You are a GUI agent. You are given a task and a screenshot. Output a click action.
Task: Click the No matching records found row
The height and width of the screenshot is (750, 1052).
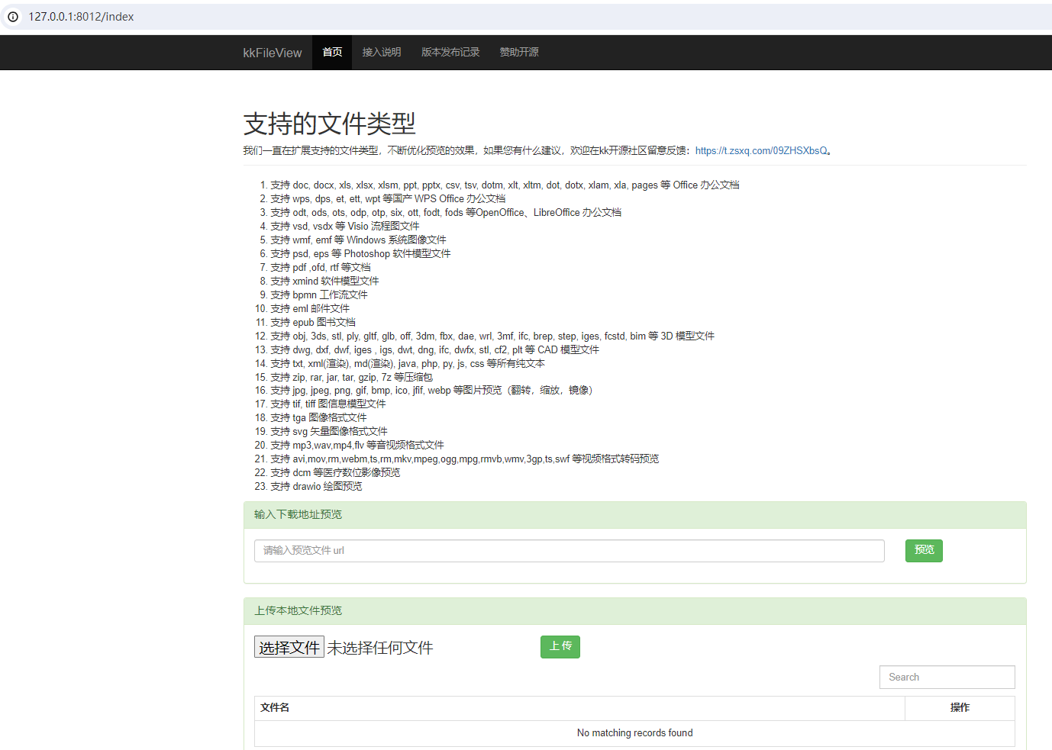pos(635,733)
